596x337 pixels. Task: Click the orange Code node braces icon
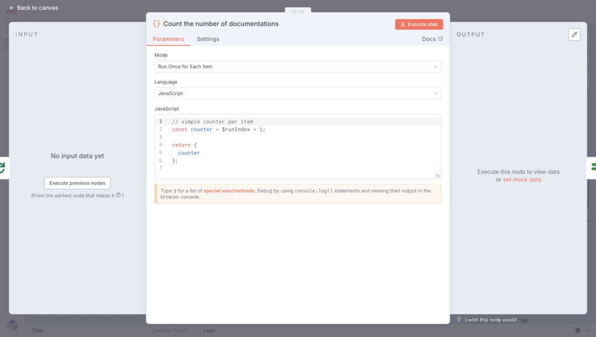[x=156, y=24]
